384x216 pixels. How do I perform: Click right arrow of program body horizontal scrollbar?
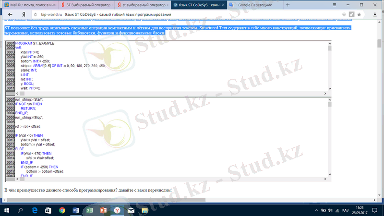pos(325,179)
